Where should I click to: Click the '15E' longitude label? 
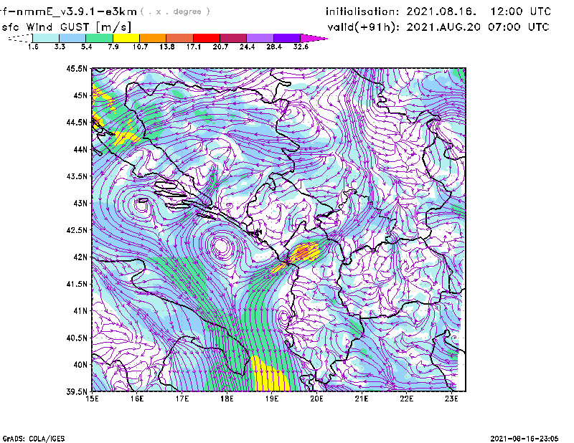92,399
